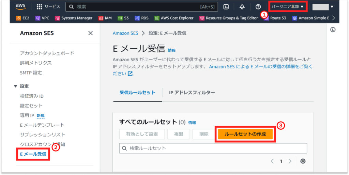Click the Amazon SES breadcrumb link
The image size is (349, 175).
[125, 33]
